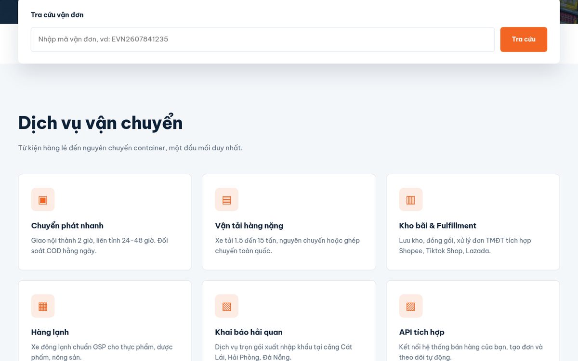Click description Dịch vụ trọn gói xuất nhập khẩu

click(x=284, y=352)
